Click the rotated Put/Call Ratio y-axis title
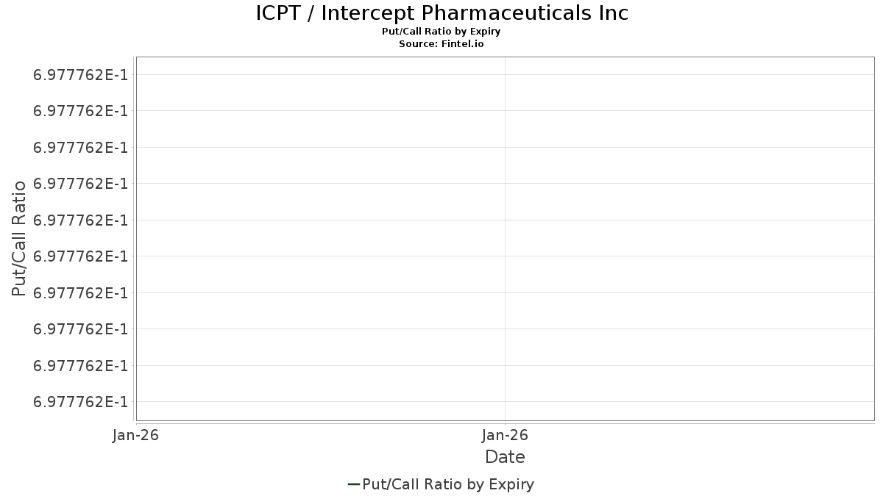Viewport: 883px width, 496px height. 19,238
